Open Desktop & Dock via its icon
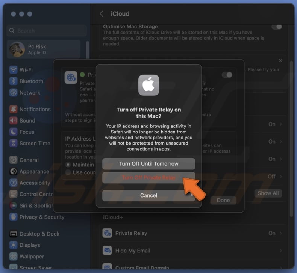Image resolution: width=297 pixels, height=273 pixels. click(x=13, y=234)
